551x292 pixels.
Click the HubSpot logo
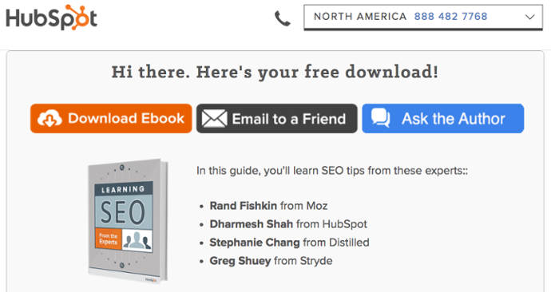[x=51, y=18]
